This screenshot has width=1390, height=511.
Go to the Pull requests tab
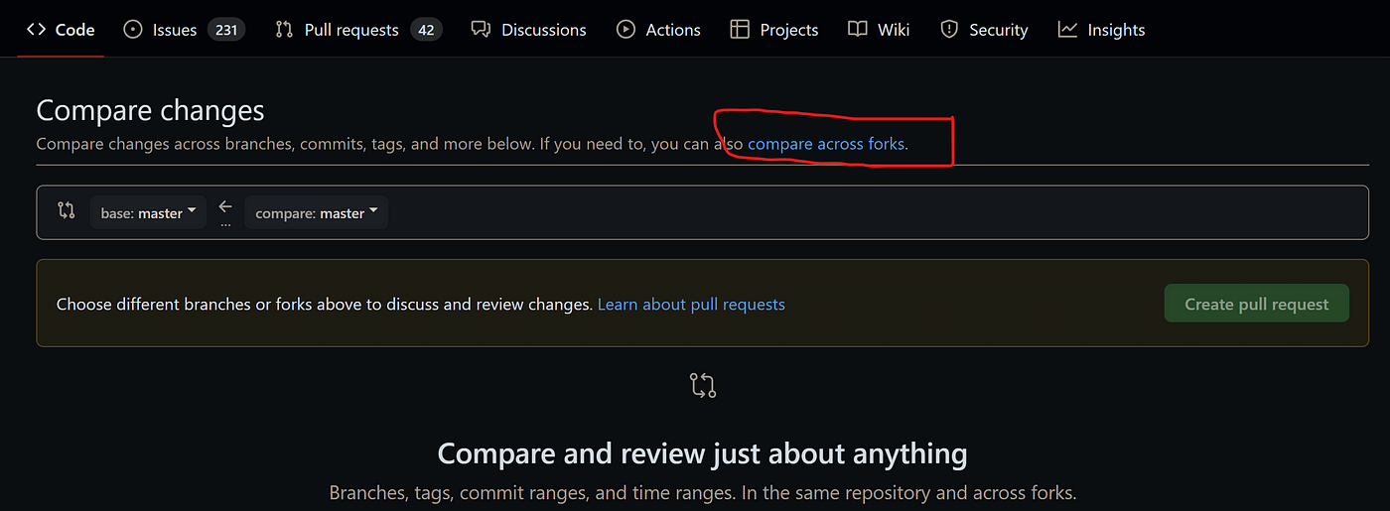(x=350, y=30)
